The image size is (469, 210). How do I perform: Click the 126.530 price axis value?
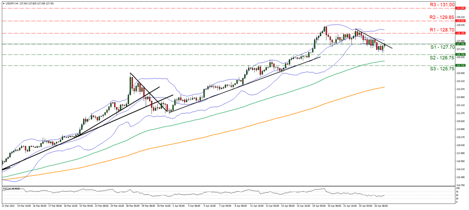[460, 57]
